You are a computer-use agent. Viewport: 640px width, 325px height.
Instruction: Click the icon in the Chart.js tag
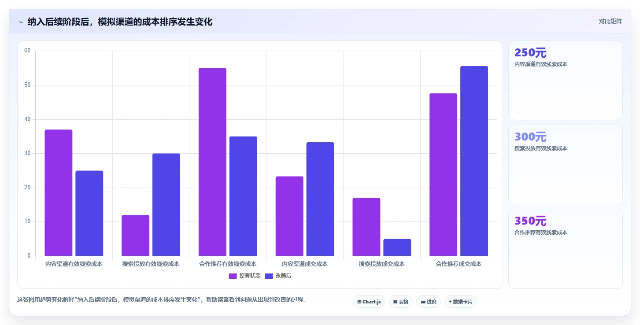click(x=359, y=302)
